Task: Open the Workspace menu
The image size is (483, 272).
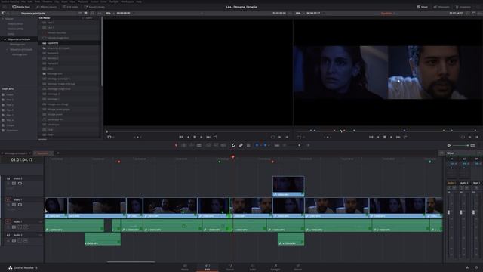Action: point(128,2)
